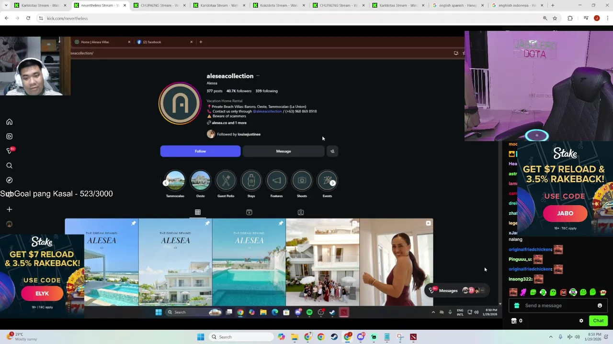Select the red angry face quick emote
The width and height of the screenshot is (613, 344).
(x=563, y=292)
